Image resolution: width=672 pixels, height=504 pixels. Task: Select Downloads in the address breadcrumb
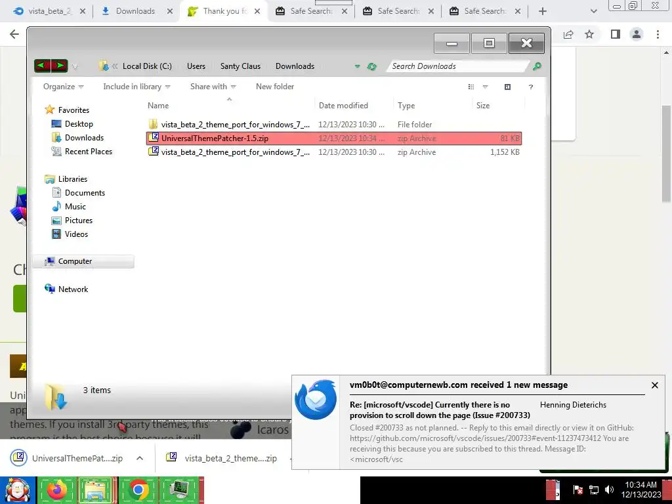click(x=295, y=66)
